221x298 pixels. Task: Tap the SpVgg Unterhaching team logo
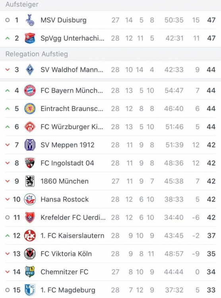30,38
